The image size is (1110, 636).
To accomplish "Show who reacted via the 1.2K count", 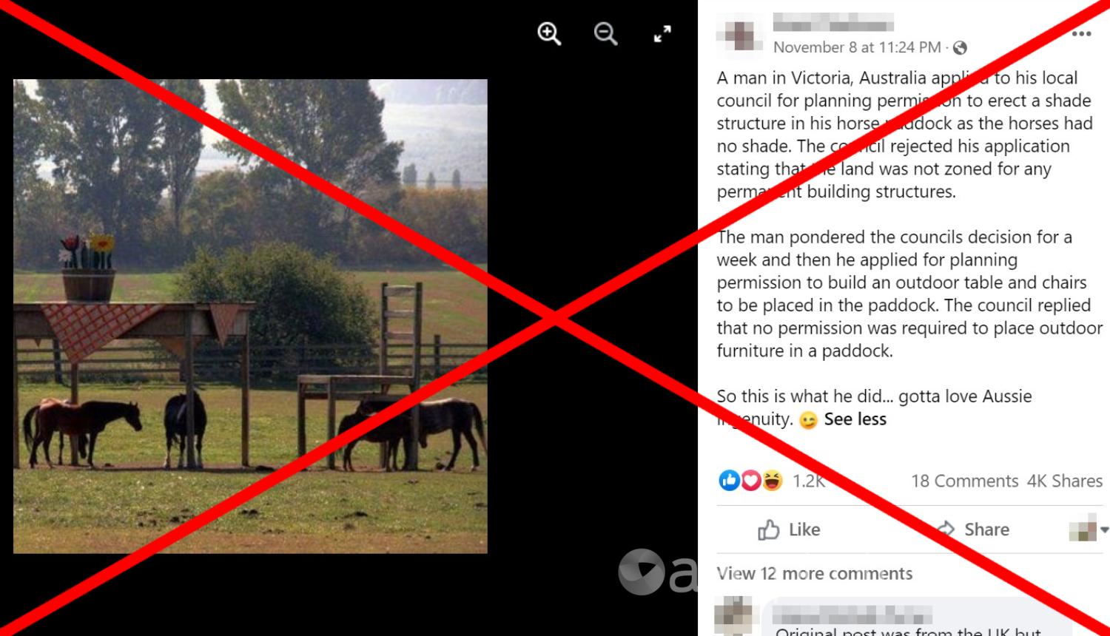I will (x=808, y=481).
